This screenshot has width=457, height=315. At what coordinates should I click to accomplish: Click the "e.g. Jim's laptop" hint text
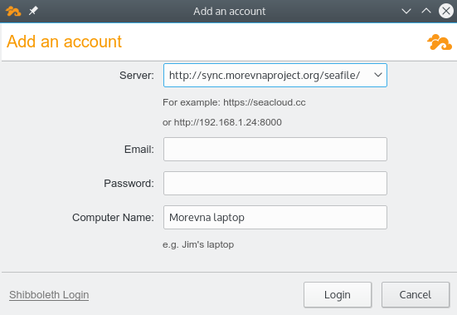click(x=198, y=244)
